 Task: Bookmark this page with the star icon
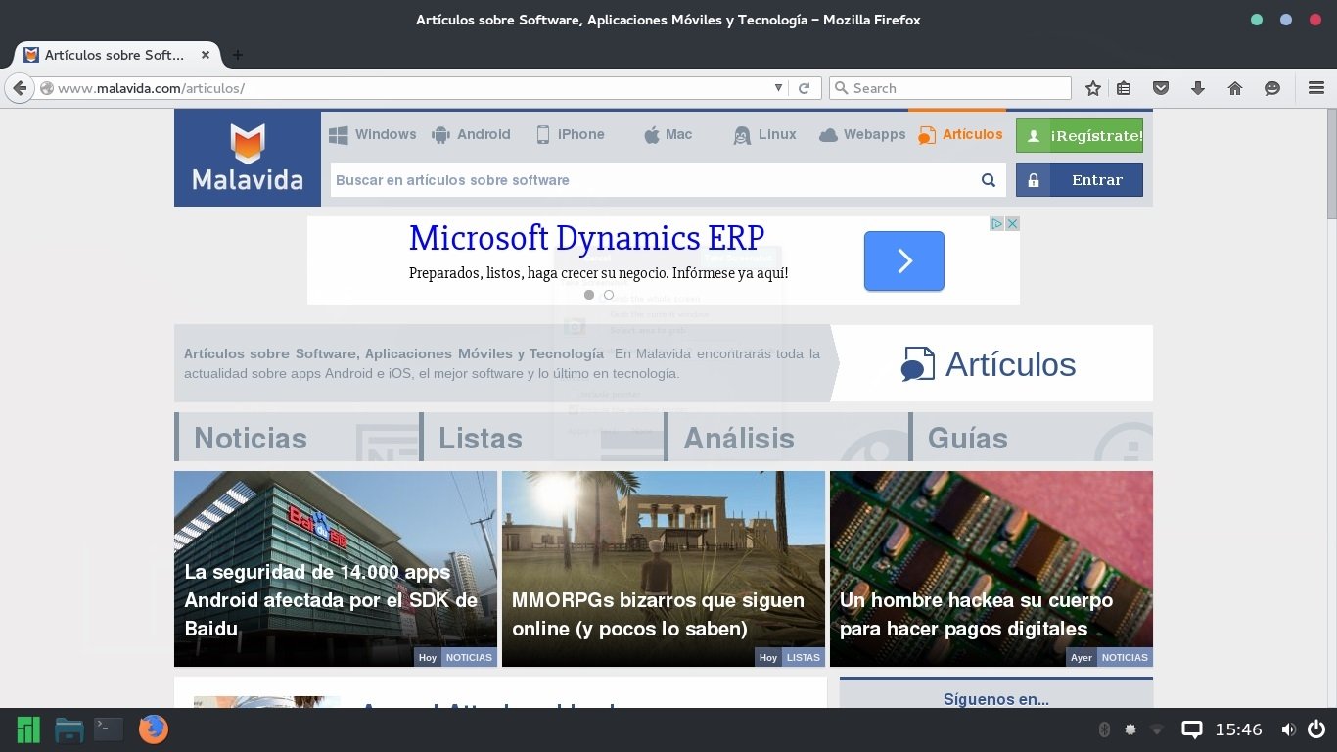coord(1093,88)
